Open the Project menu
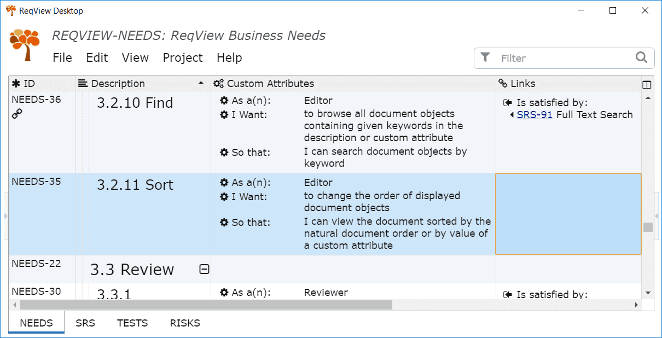Viewport: 662px width, 338px height. pyautogui.click(x=183, y=58)
